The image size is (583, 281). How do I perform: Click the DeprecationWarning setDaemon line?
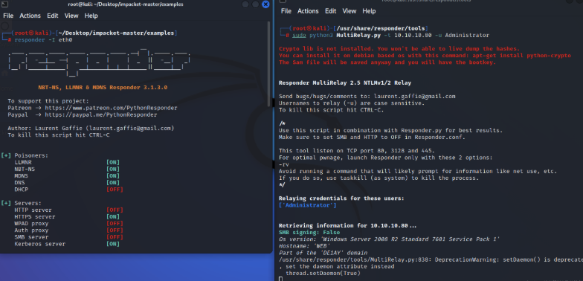tap(431, 260)
